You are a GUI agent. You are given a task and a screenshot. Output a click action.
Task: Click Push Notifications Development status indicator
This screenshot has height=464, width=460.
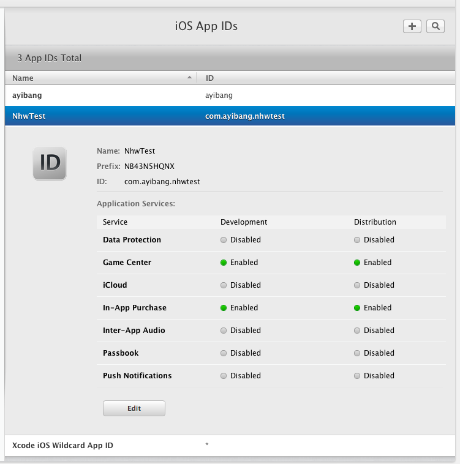tap(224, 376)
